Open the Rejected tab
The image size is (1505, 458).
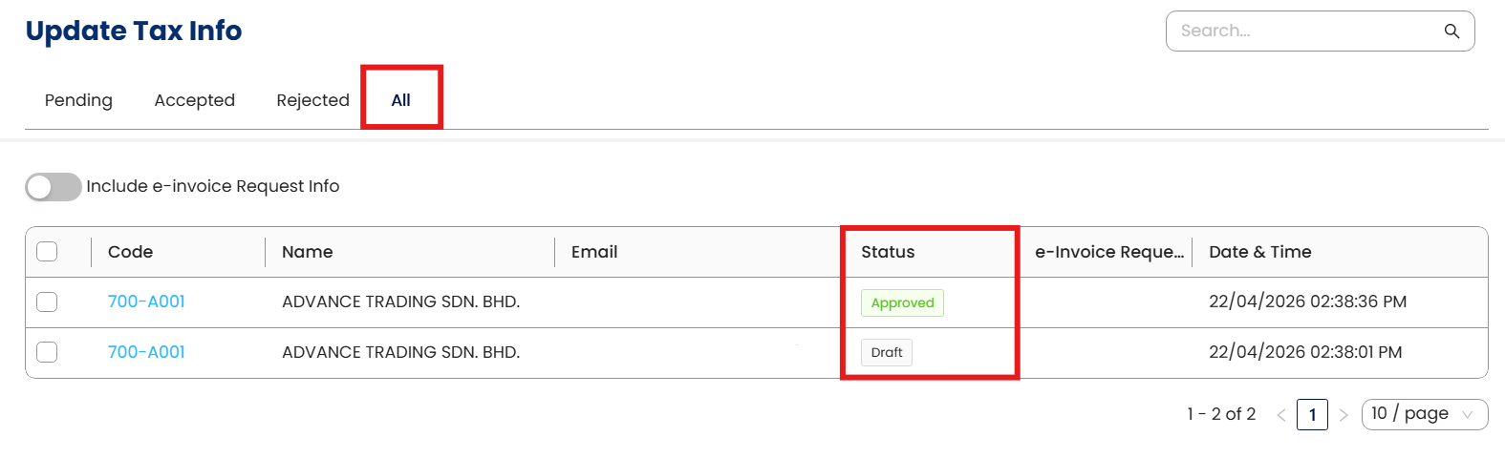pos(312,100)
